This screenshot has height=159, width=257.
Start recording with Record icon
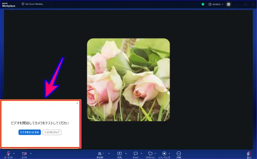coord(164,153)
